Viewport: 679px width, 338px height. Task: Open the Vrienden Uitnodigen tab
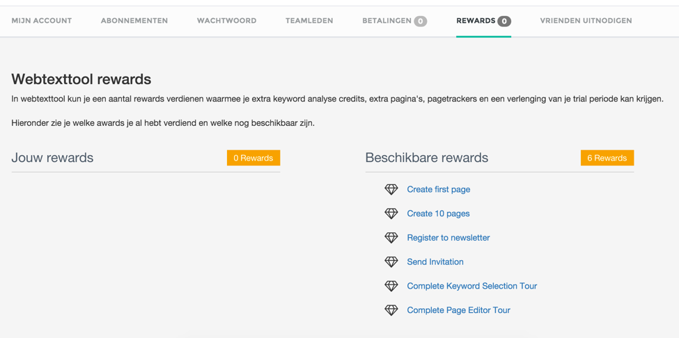click(586, 21)
